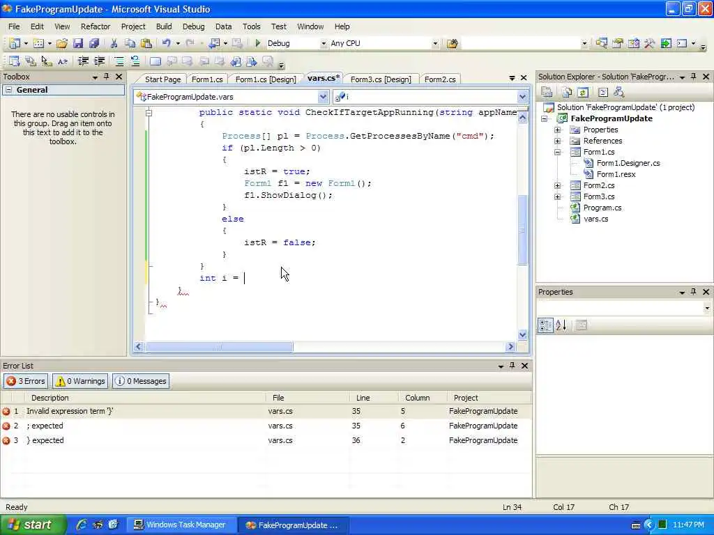
Task: Open the Debug configuration dropdown
Action: (324, 43)
